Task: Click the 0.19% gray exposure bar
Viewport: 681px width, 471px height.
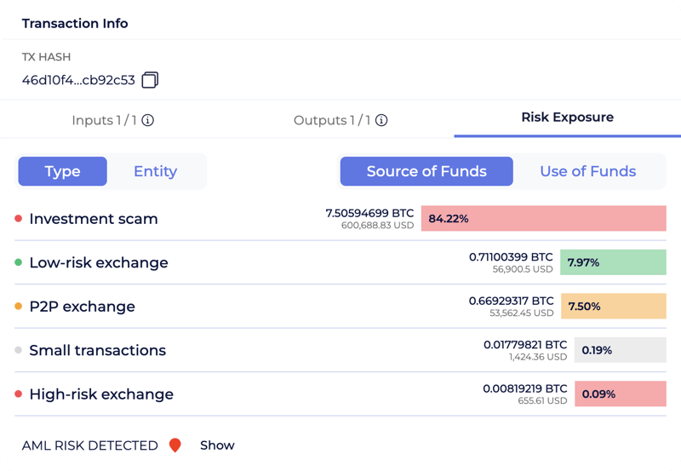Action: (621, 350)
